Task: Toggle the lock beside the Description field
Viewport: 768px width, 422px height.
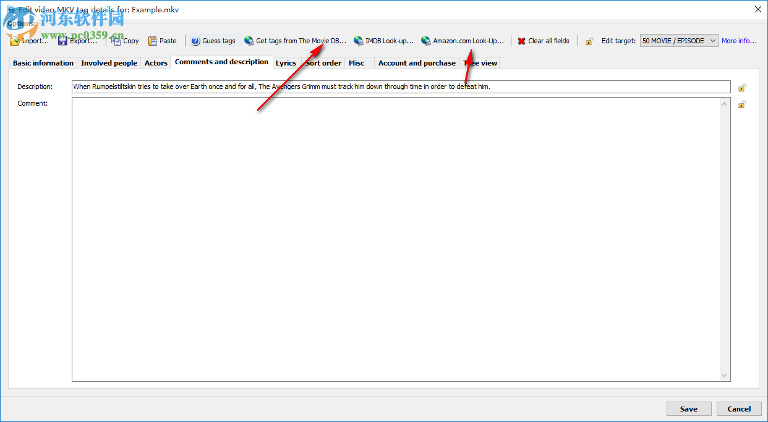Action: point(742,87)
